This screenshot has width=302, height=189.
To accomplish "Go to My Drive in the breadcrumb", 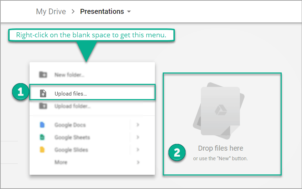I will 51,12.
